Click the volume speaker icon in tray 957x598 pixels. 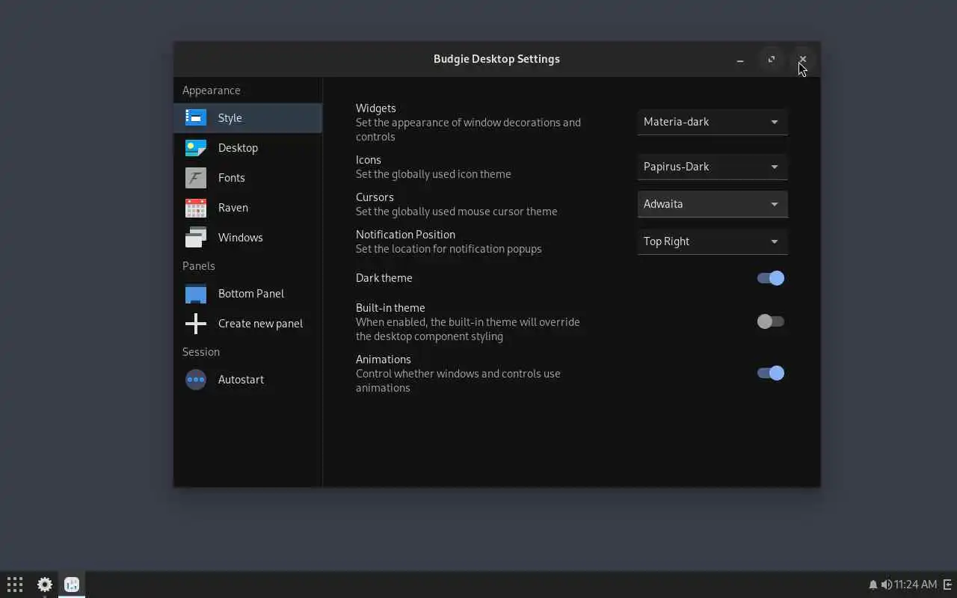click(x=886, y=585)
